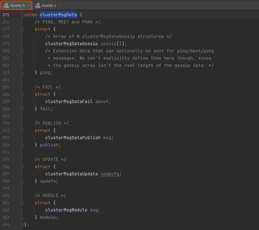Click the cluster.h file type icon
The width and height of the screenshot is (259, 230).
coord(6,6)
